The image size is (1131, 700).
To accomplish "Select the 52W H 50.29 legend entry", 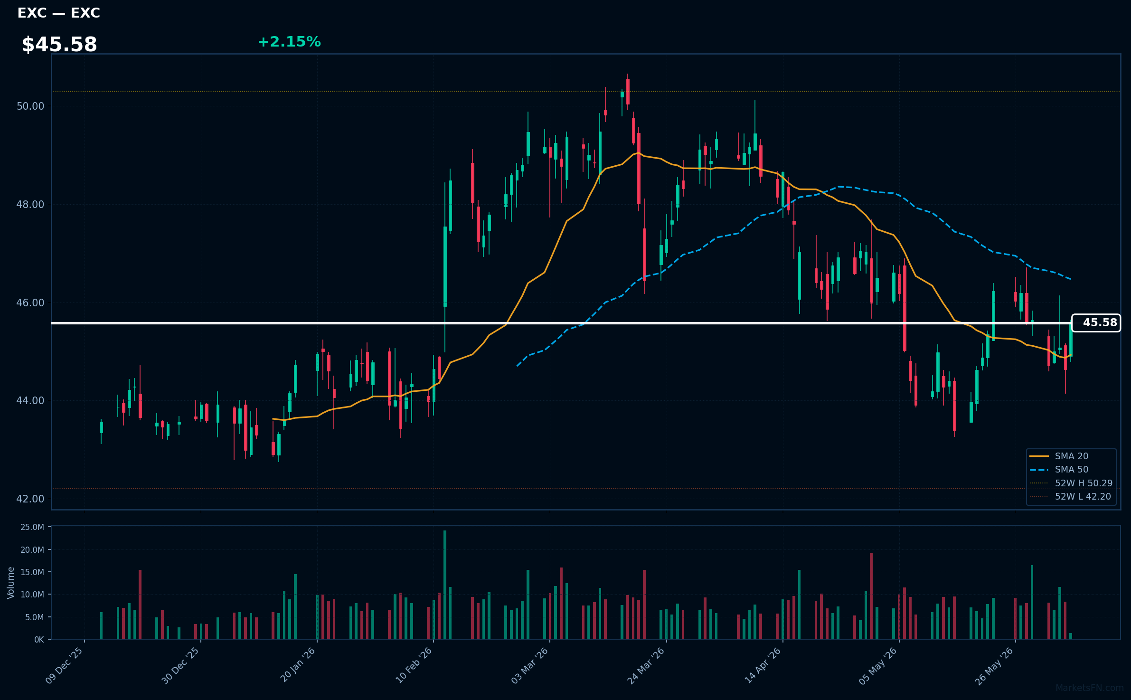I will click(1071, 483).
